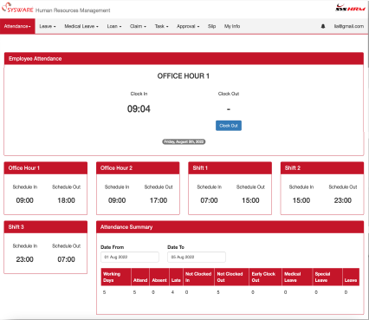Image resolution: width=369 pixels, height=320 pixels.
Task: Go to the Slip page
Action: [x=211, y=26]
